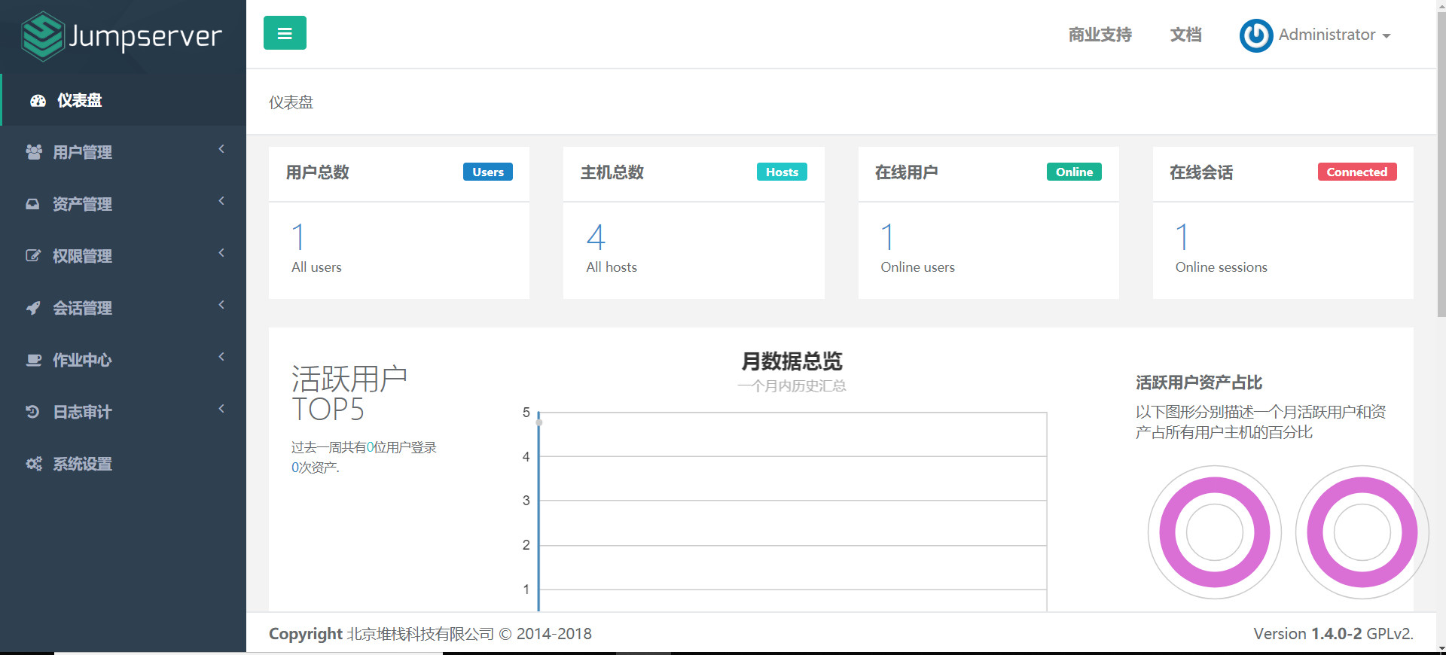The image size is (1446, 655).
Task: Click the 主机总数 card title
Action: click(612, 172)
